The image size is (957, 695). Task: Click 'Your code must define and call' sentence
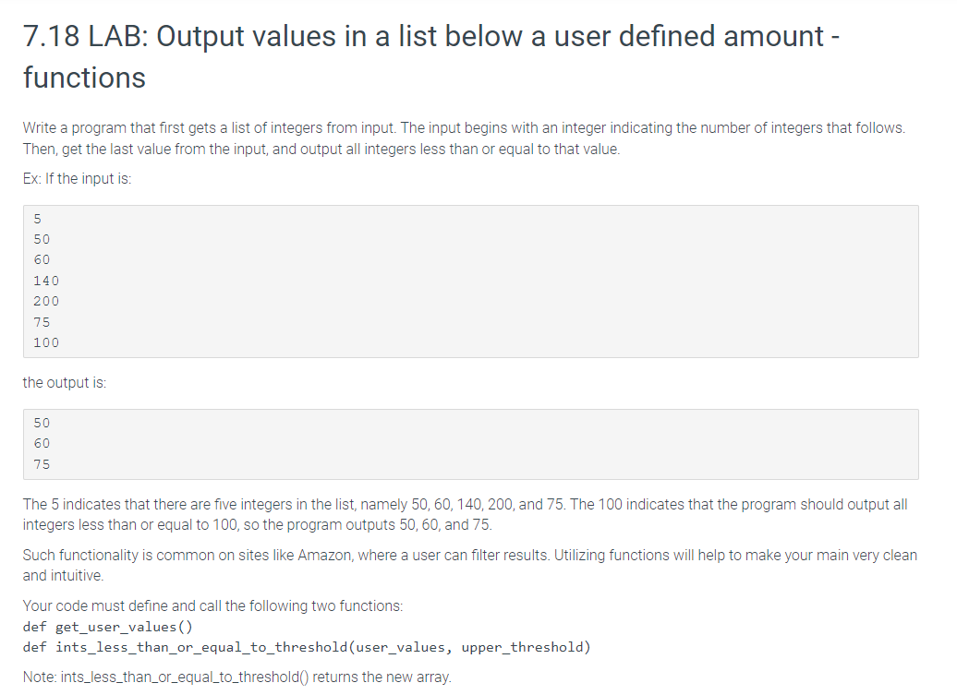point(213,606)
